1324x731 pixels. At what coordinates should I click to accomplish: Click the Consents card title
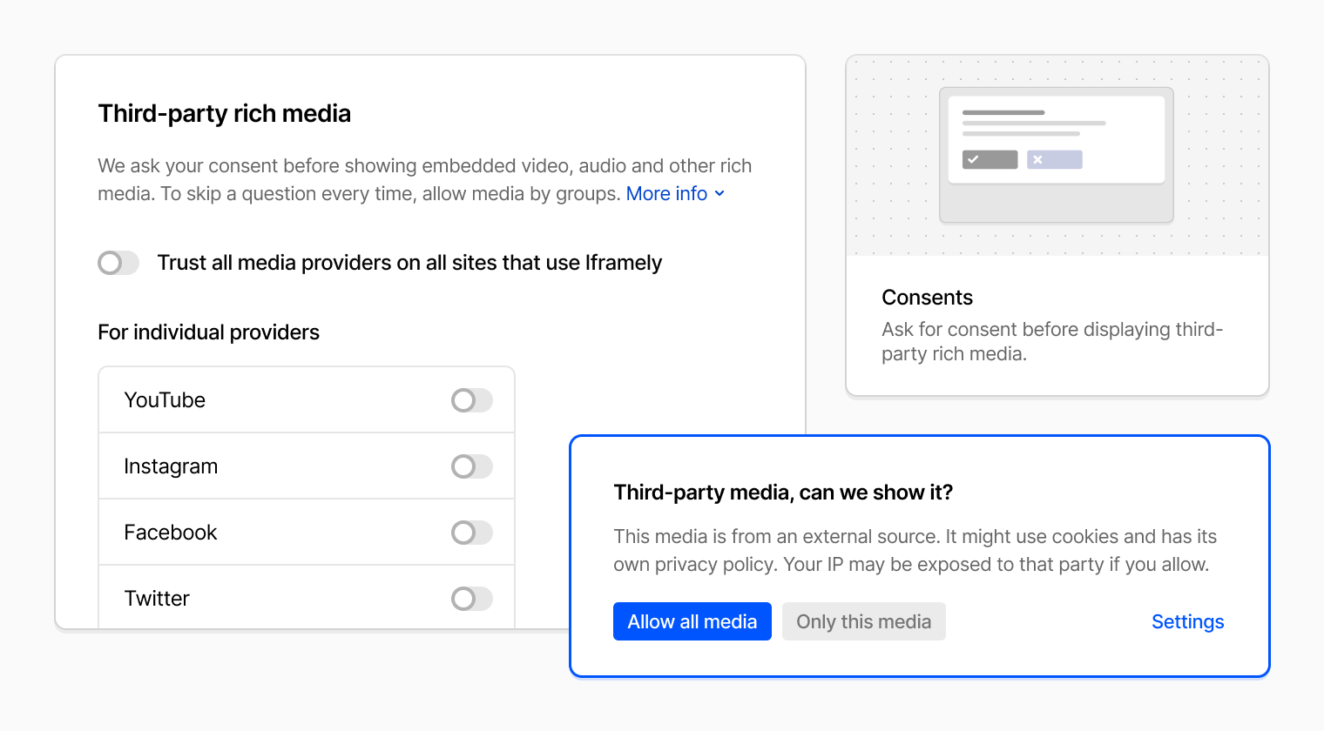927,298
